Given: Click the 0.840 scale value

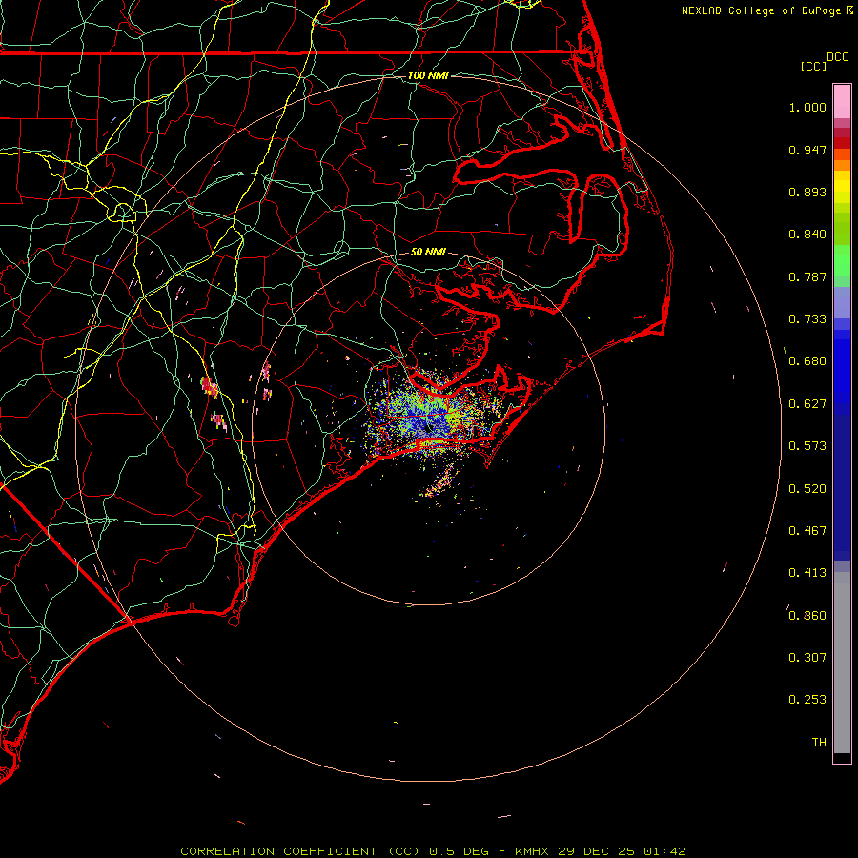Looking at the screenshot, I should (x=807, y=235).
